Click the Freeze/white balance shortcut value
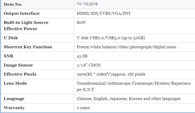 click(x=127, y=47)
